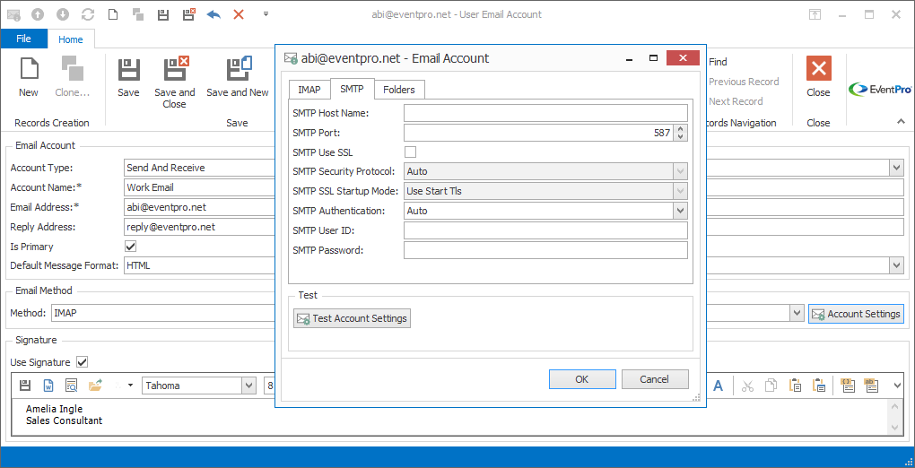Click the Test Account Settings button
The height and width of the screenshot is (468, 915).
(352, 318)
